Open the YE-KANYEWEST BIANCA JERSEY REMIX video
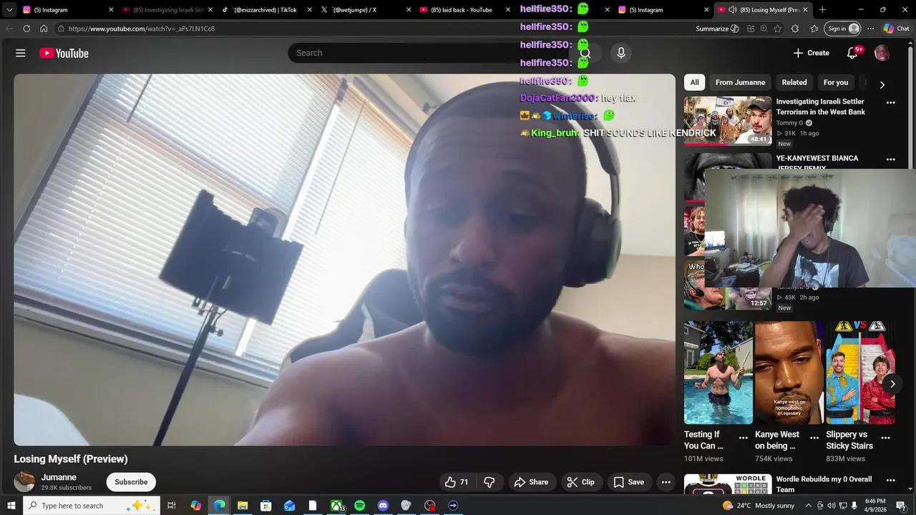The height and width of the screenshot is (515, 916). click(817, 163)
